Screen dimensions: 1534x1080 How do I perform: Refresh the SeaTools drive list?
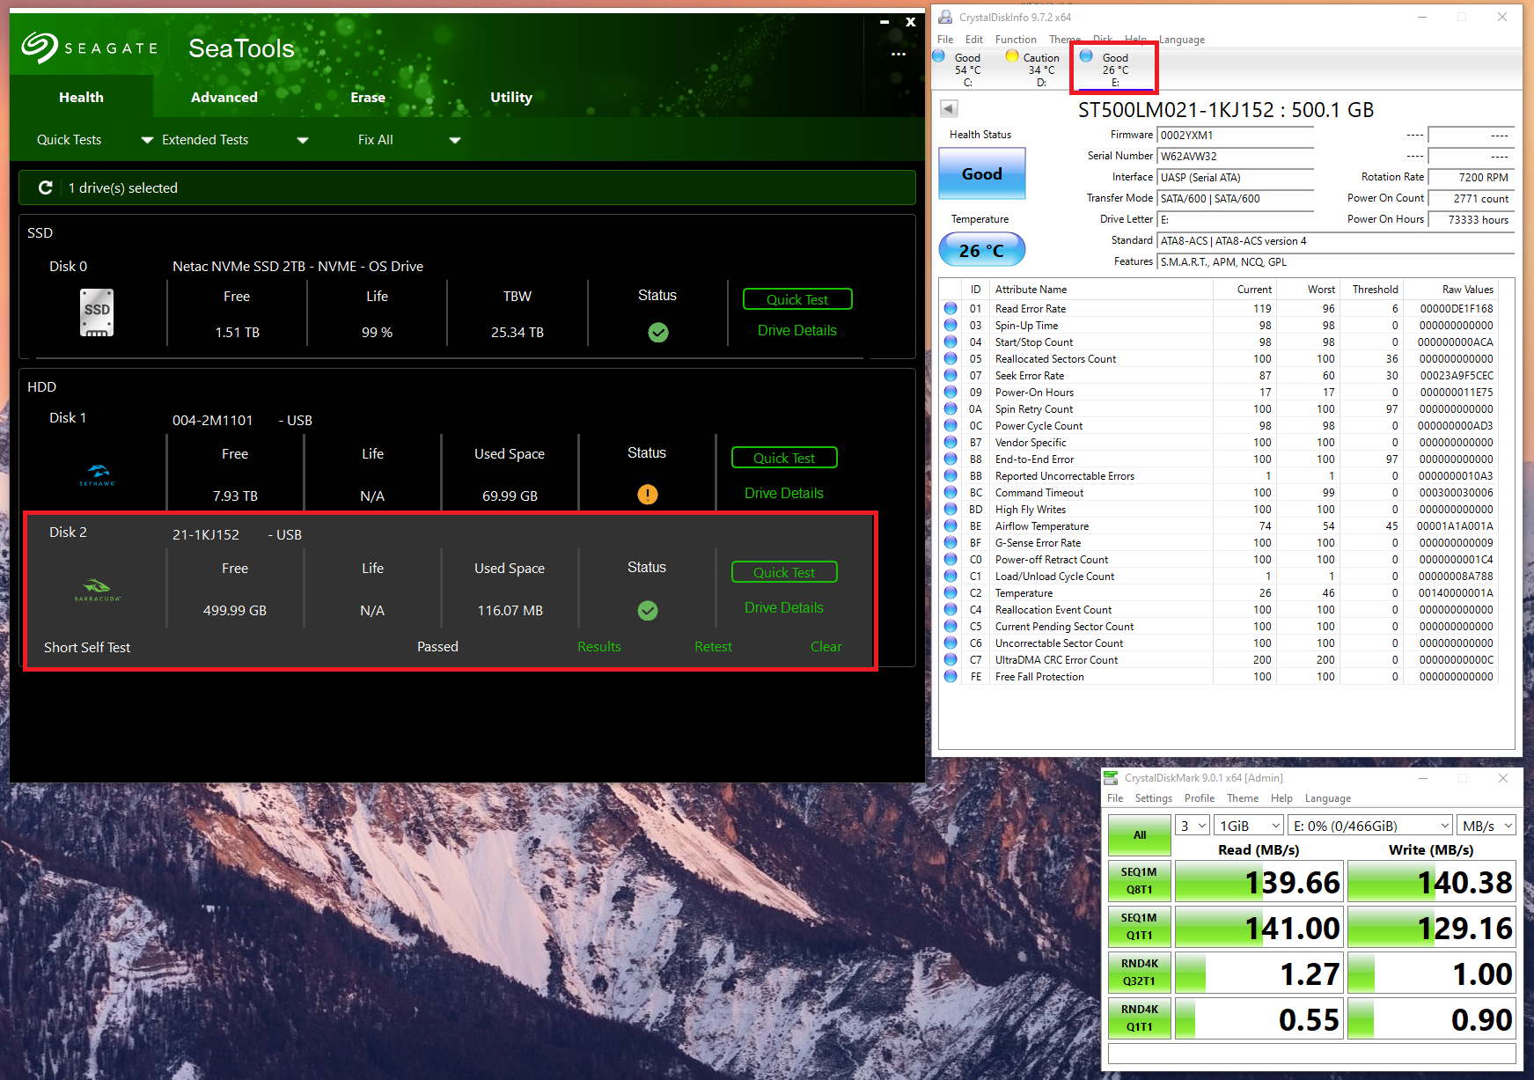pos(46,187)
